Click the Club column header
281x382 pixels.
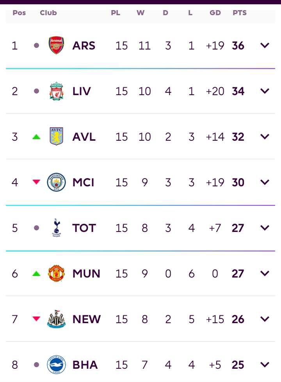tap(48, 13)
